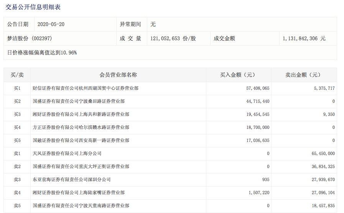Screen dimensions: 344x213
Task: Click sell amount 5,375,717
Action: pyautogui.click(x=324, y=88)
